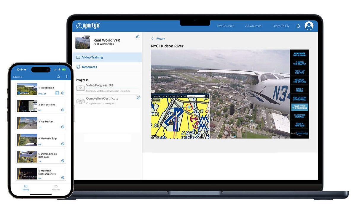Open the Resources sidebar item
354x207 pixels.
(107, 67)
